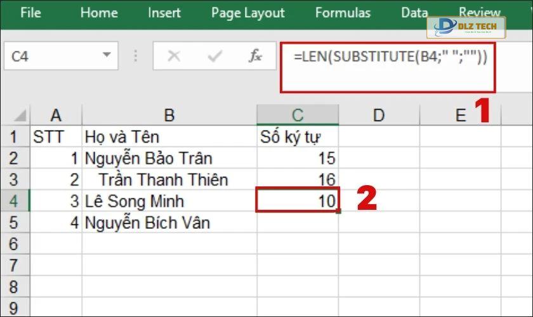533x317 pixels.
Task: Select row 1 header
Action: coord(15,137)
